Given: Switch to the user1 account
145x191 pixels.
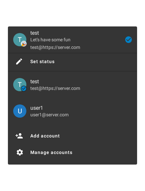Looking at the screenshot, I should [72, 111].
